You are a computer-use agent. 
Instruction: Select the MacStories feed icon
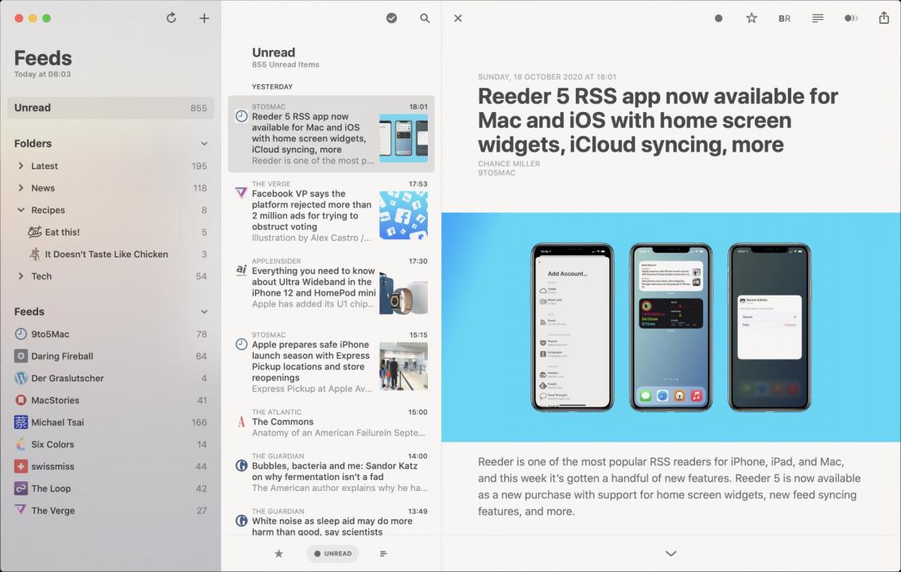click(x=21, y=400)
